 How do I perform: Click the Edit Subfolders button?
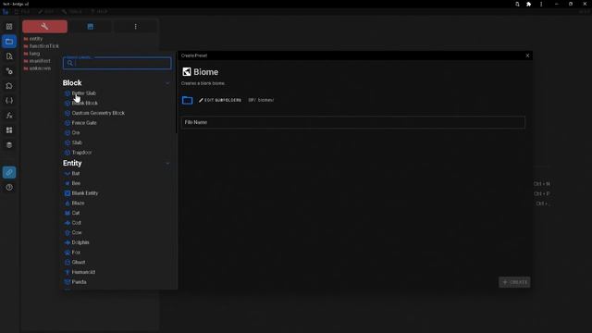[x=220, y=100]
